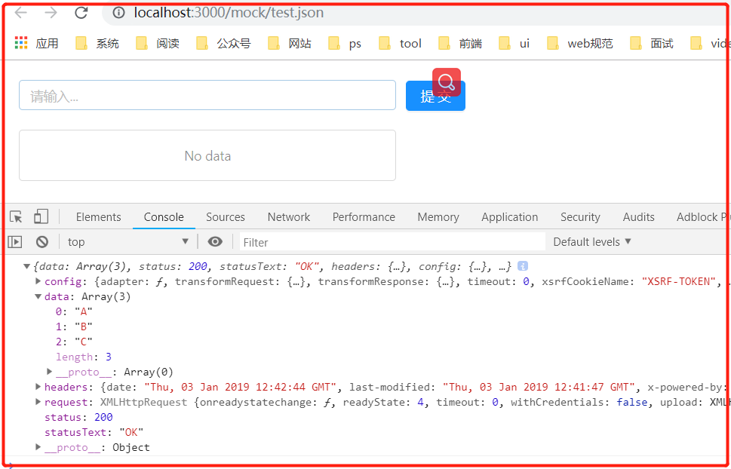The width and height of the screenshot is (731, 469).
Task: Click the red magnifier search icon
Action: 446,82
